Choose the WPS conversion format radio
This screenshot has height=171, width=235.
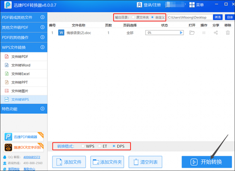click(x=83, y=146)
